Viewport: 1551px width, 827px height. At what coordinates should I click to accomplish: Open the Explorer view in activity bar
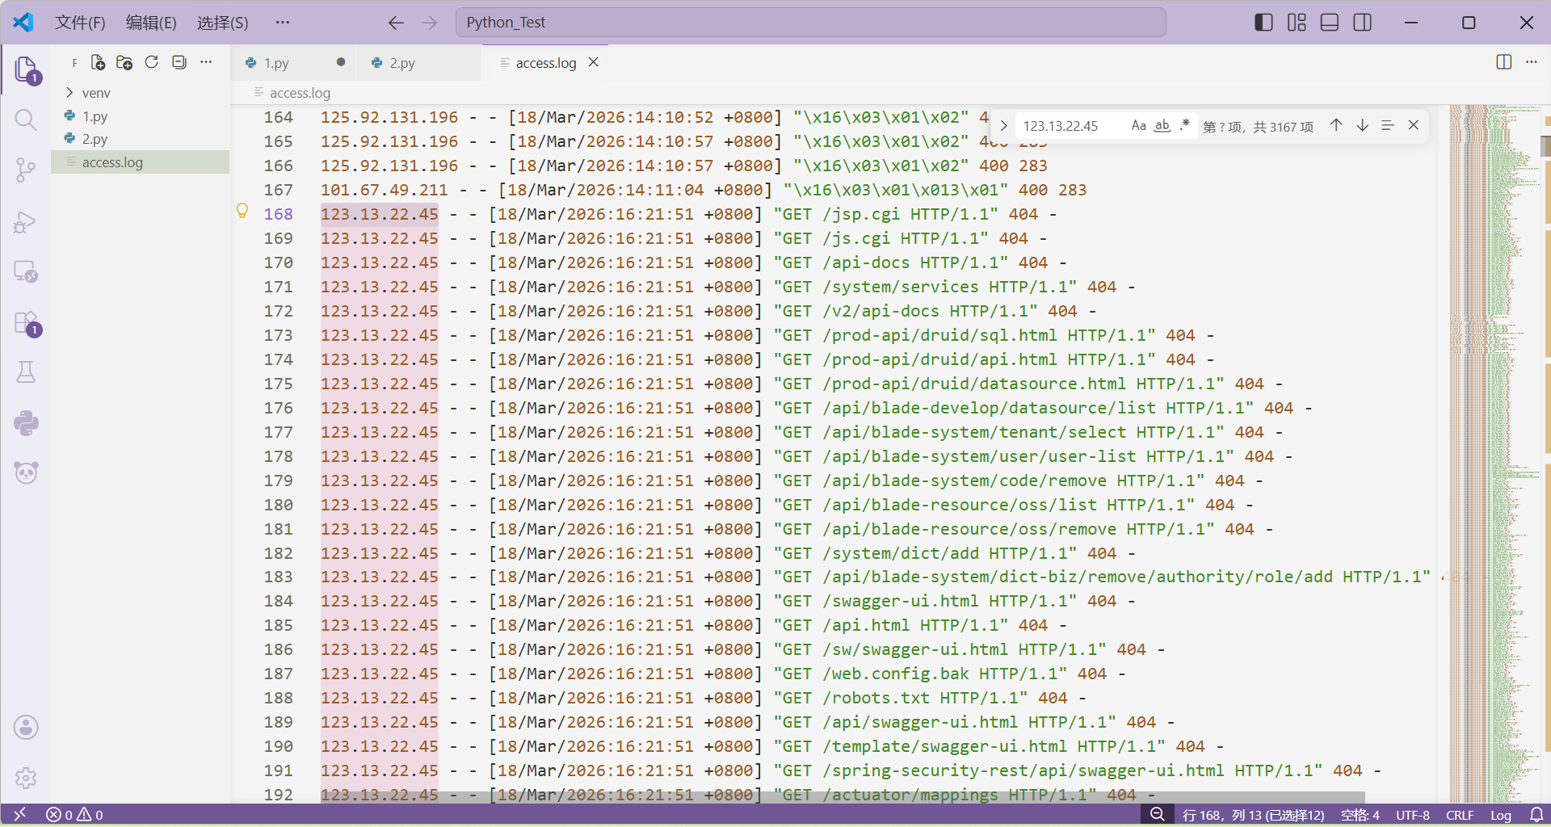[26, 69]
